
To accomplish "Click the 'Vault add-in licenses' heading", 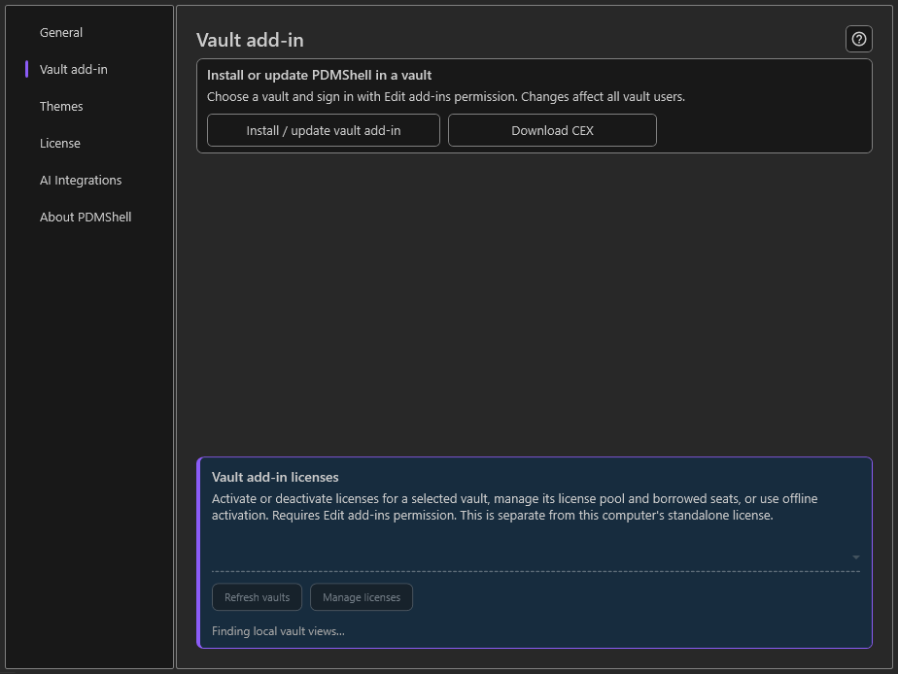I will (275, 477).
